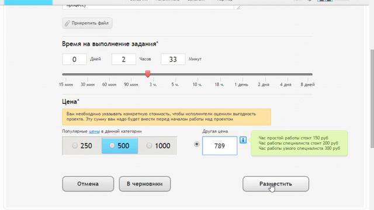Click the 2 дня mark on time slider
Image resolution: width=374 pixels, height=210 pixels.
(264, 85)
